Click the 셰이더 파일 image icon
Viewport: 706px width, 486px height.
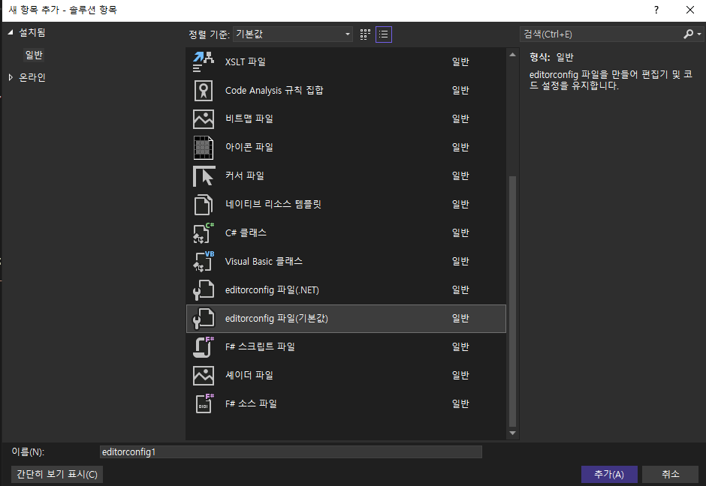pyautogui.click(x=204, y=376)
